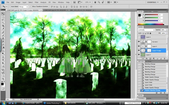169x105 pixels.
Task: Hide the Layer 4 copy layer
Action: 139,51
